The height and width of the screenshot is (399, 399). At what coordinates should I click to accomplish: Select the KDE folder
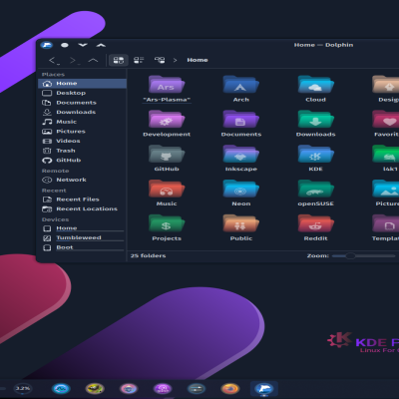point(315,159)
